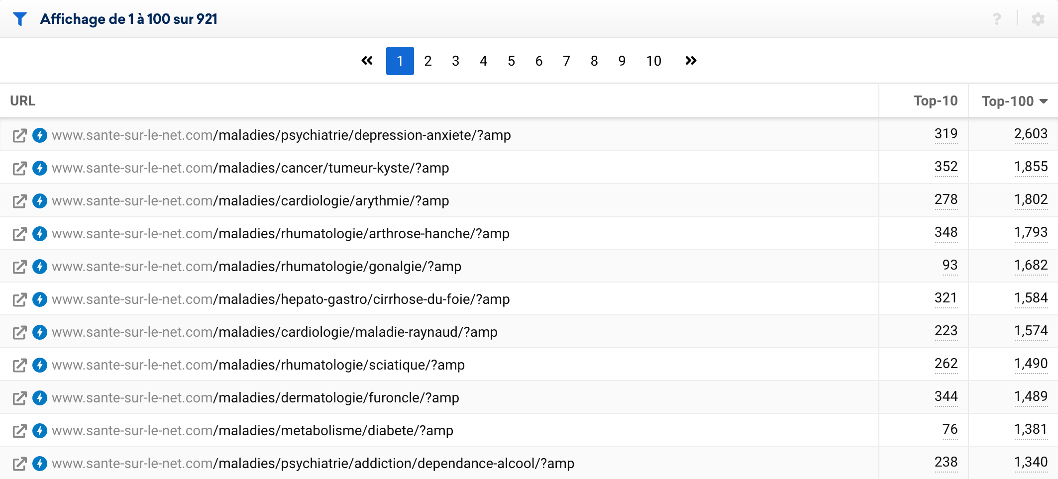The image size is (1058, 479).
Task: Open the cirrhose-du-foie/?amp URL link
Action: (281, 299)
